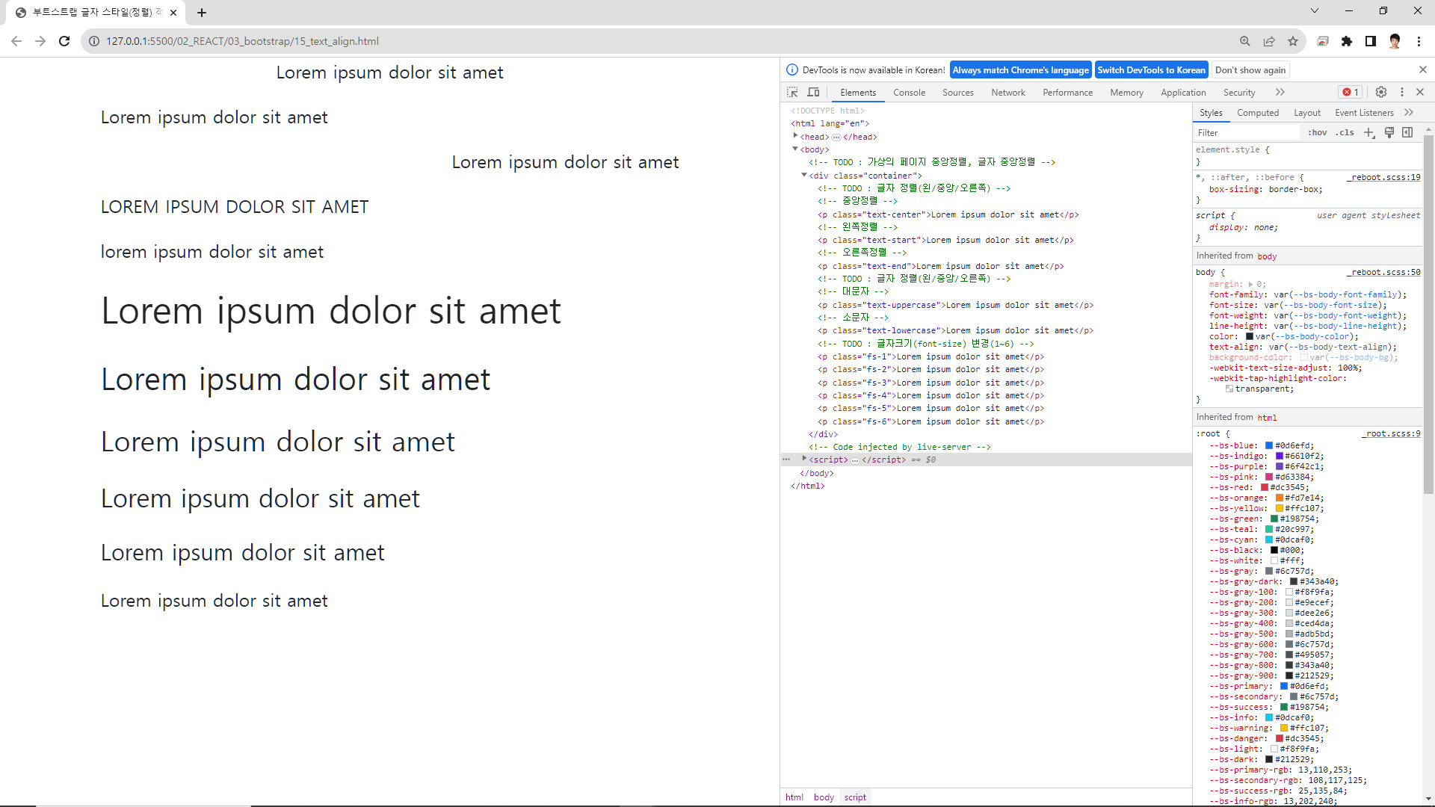This screenshot has width=1435, height=807.
Task: Open rendering emulation paintbrush icon
Action: (1389, 132)
